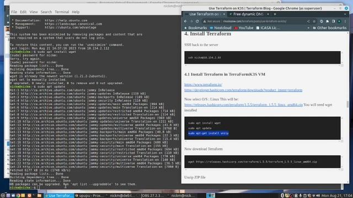353x198 pixels.
Task: Open Chrome tab search chevron
Action: (345, 14)
